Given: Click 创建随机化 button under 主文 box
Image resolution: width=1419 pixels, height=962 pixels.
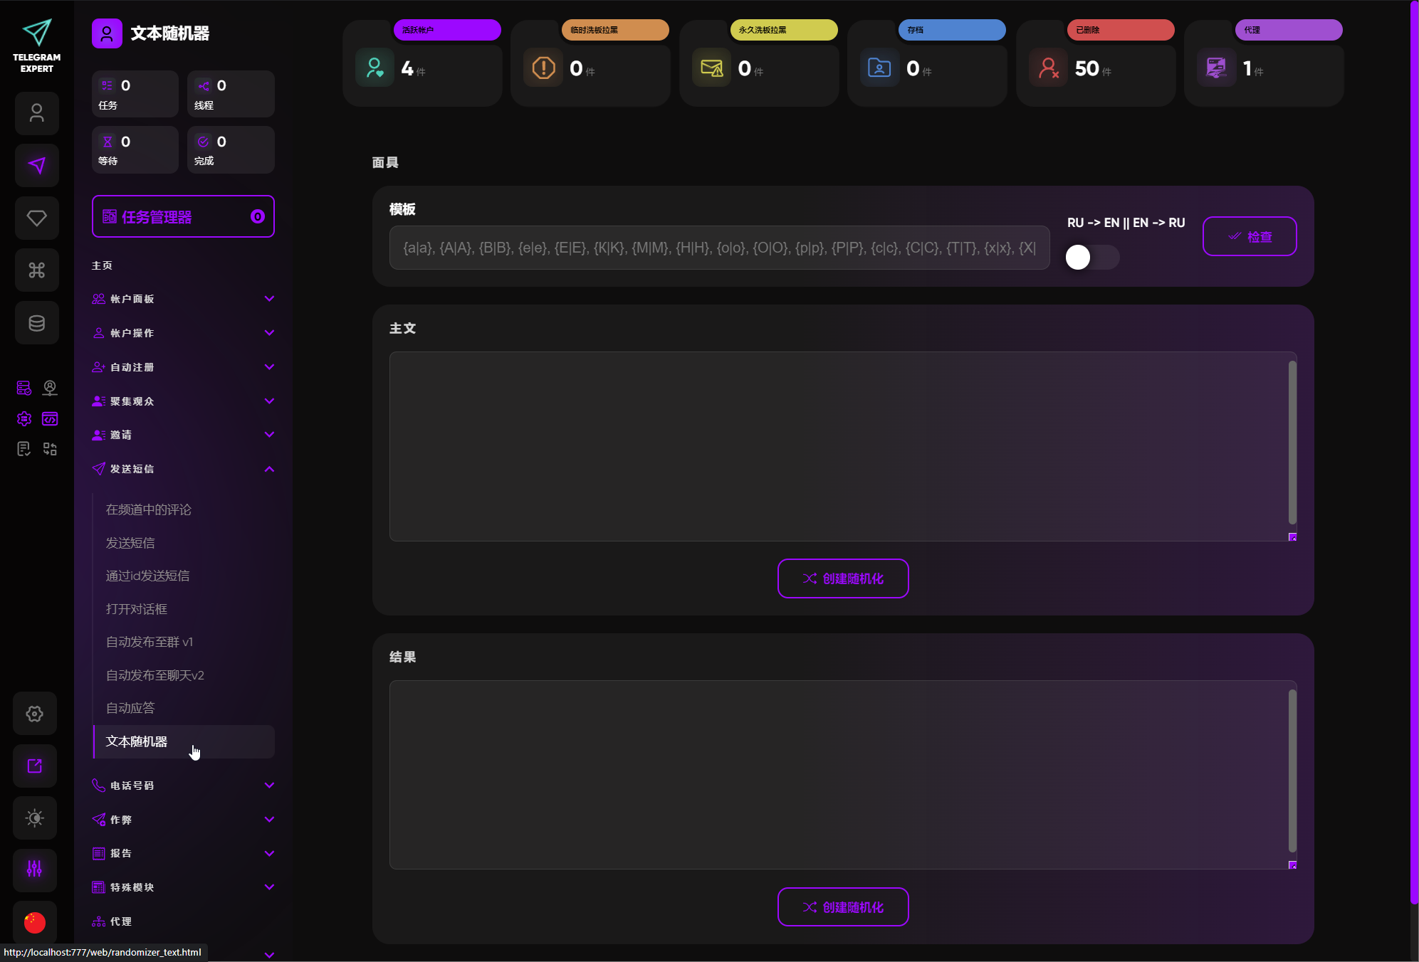Looking at the screenshot, I should pos(842,578).
